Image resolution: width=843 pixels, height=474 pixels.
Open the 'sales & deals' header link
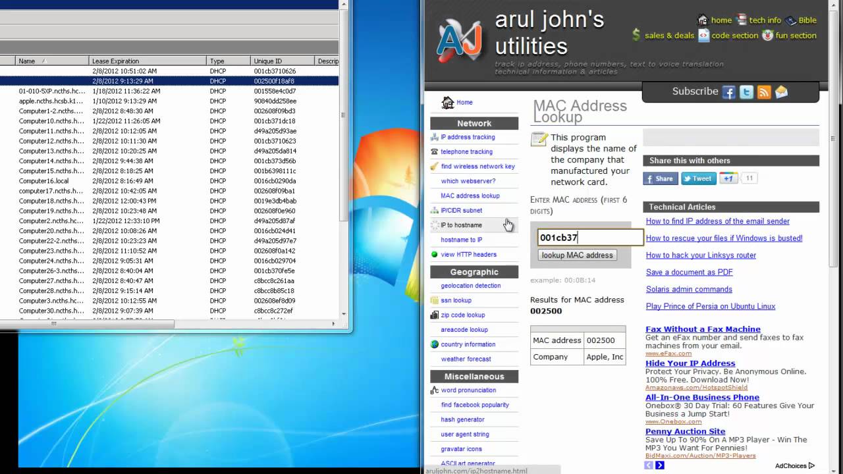coord(669,36)
